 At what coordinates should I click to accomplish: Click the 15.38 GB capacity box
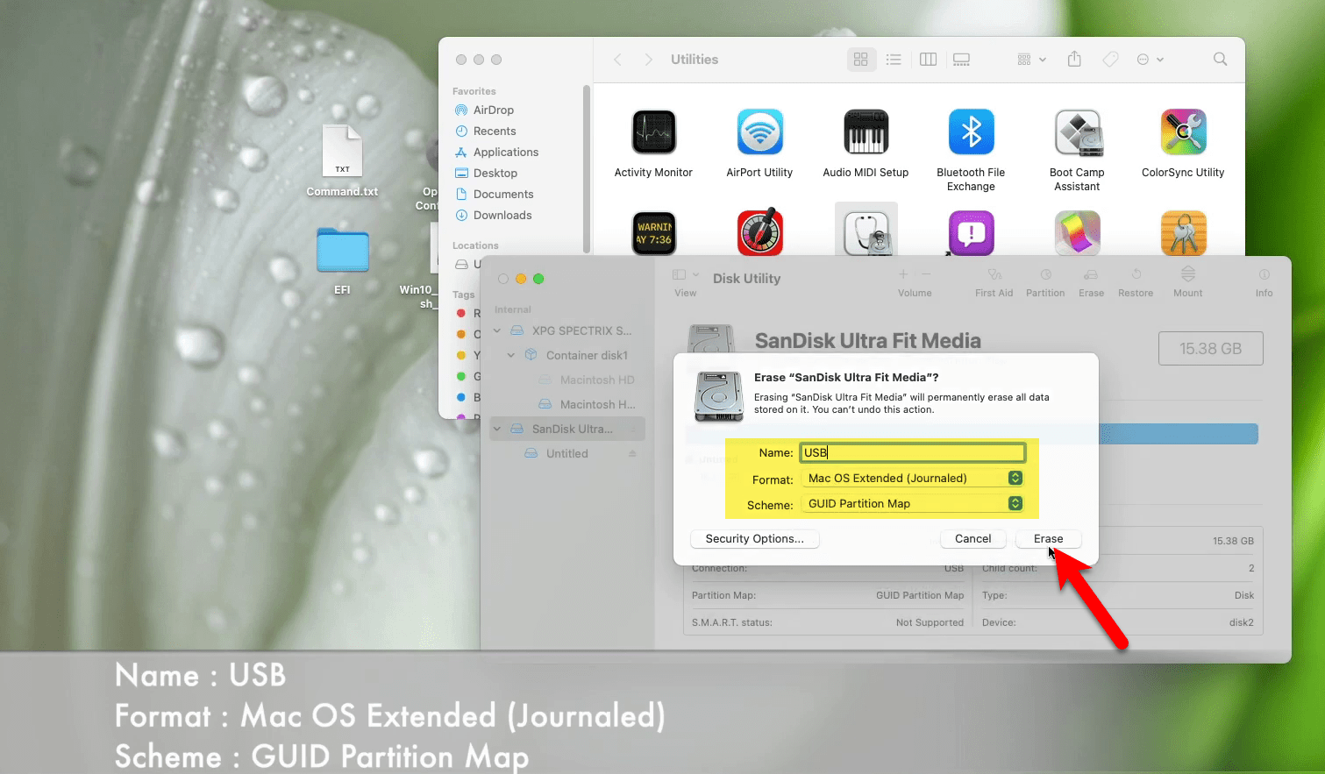[x=1210, y=348]
